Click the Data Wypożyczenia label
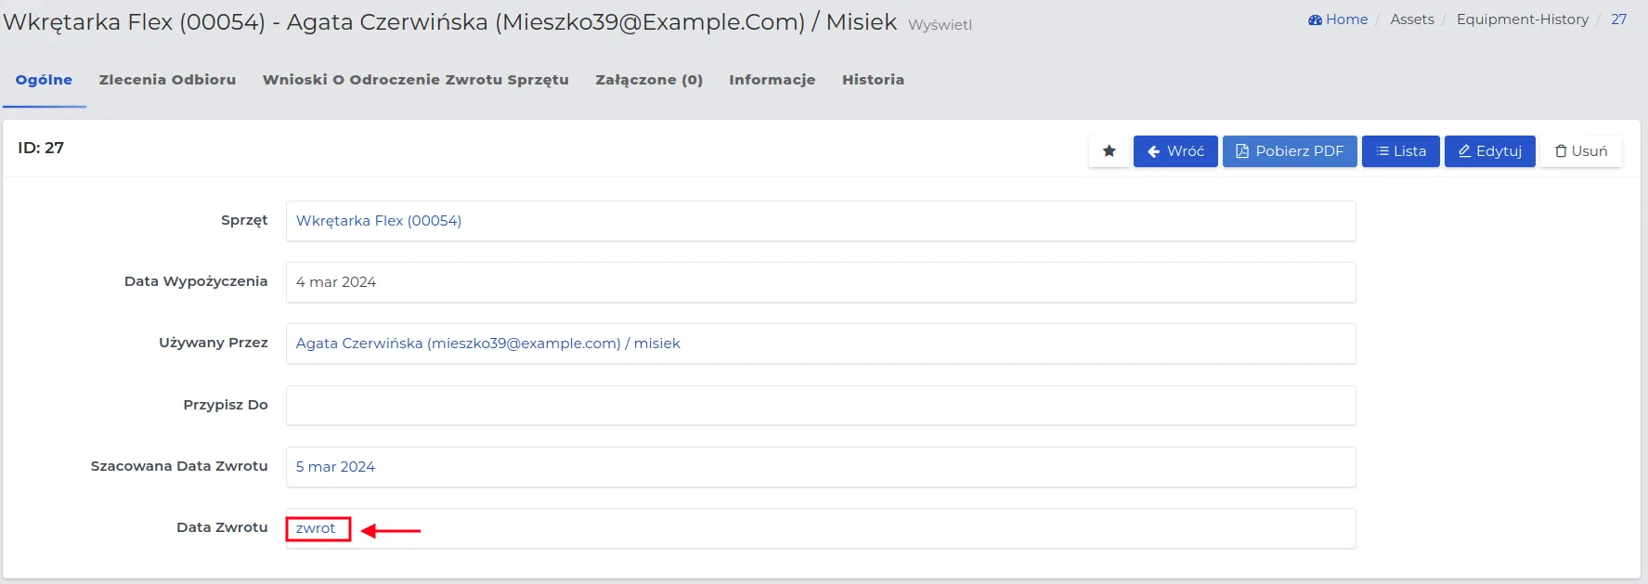Viewport: 1648px width, 584px height. pos(196,281)
